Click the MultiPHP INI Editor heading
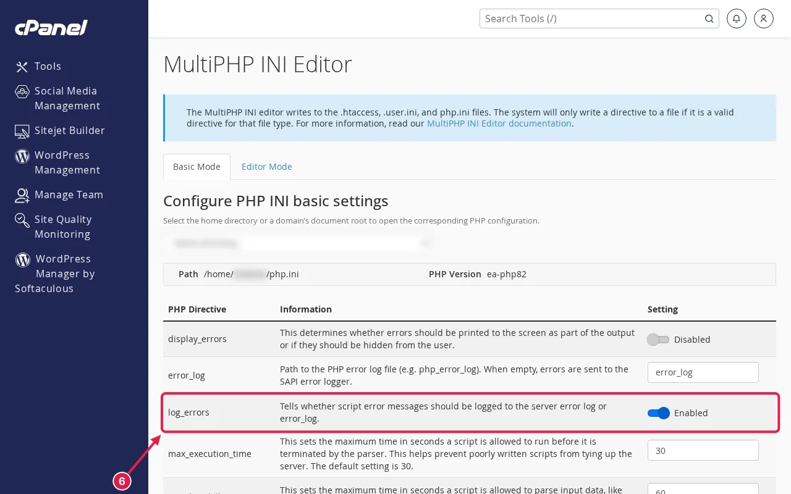 tap(258, 64)
